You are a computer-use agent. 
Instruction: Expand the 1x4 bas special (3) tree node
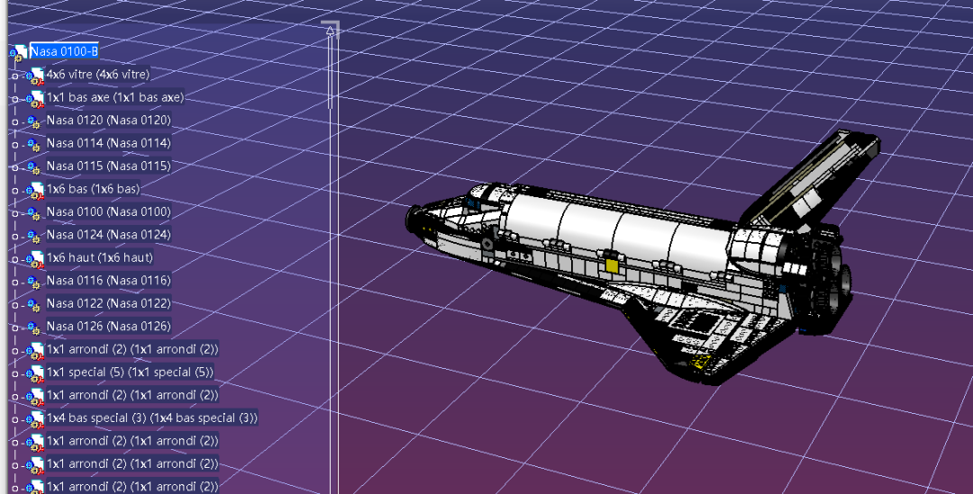pos(15,420)
